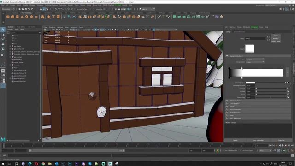
Task: Click the save scene icon
Action: point(26,9)
